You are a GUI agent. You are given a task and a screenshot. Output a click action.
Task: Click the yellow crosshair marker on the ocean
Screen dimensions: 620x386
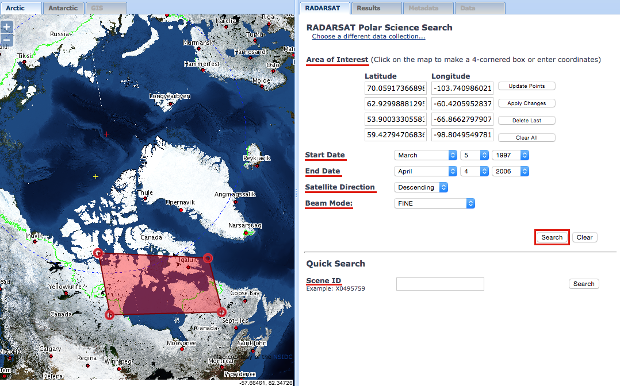click(x=95, y=176)
